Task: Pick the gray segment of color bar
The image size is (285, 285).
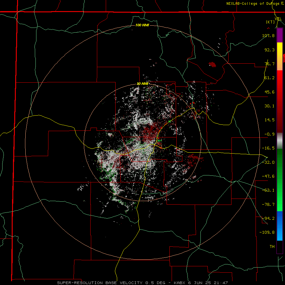Action: 280,141
